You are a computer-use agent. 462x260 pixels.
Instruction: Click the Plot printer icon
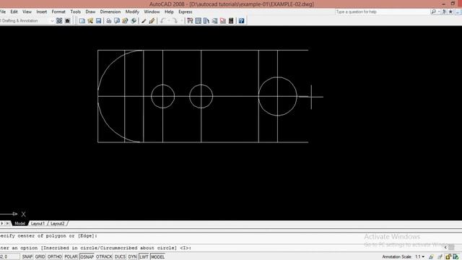tap(109, 21)
